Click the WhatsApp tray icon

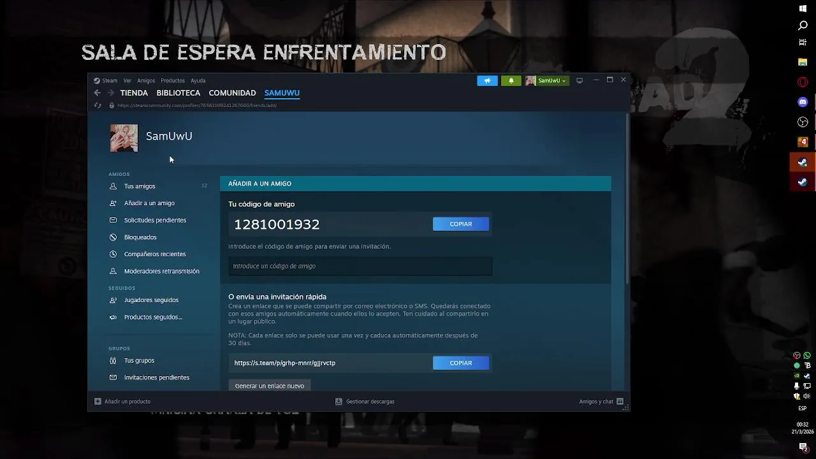point(807,356)
